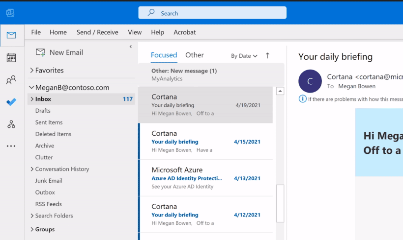Image resolution: width=403 pixels, height=240 pixels.
Task: Select the Sent Items folder
Action: (x=49, y=122)
